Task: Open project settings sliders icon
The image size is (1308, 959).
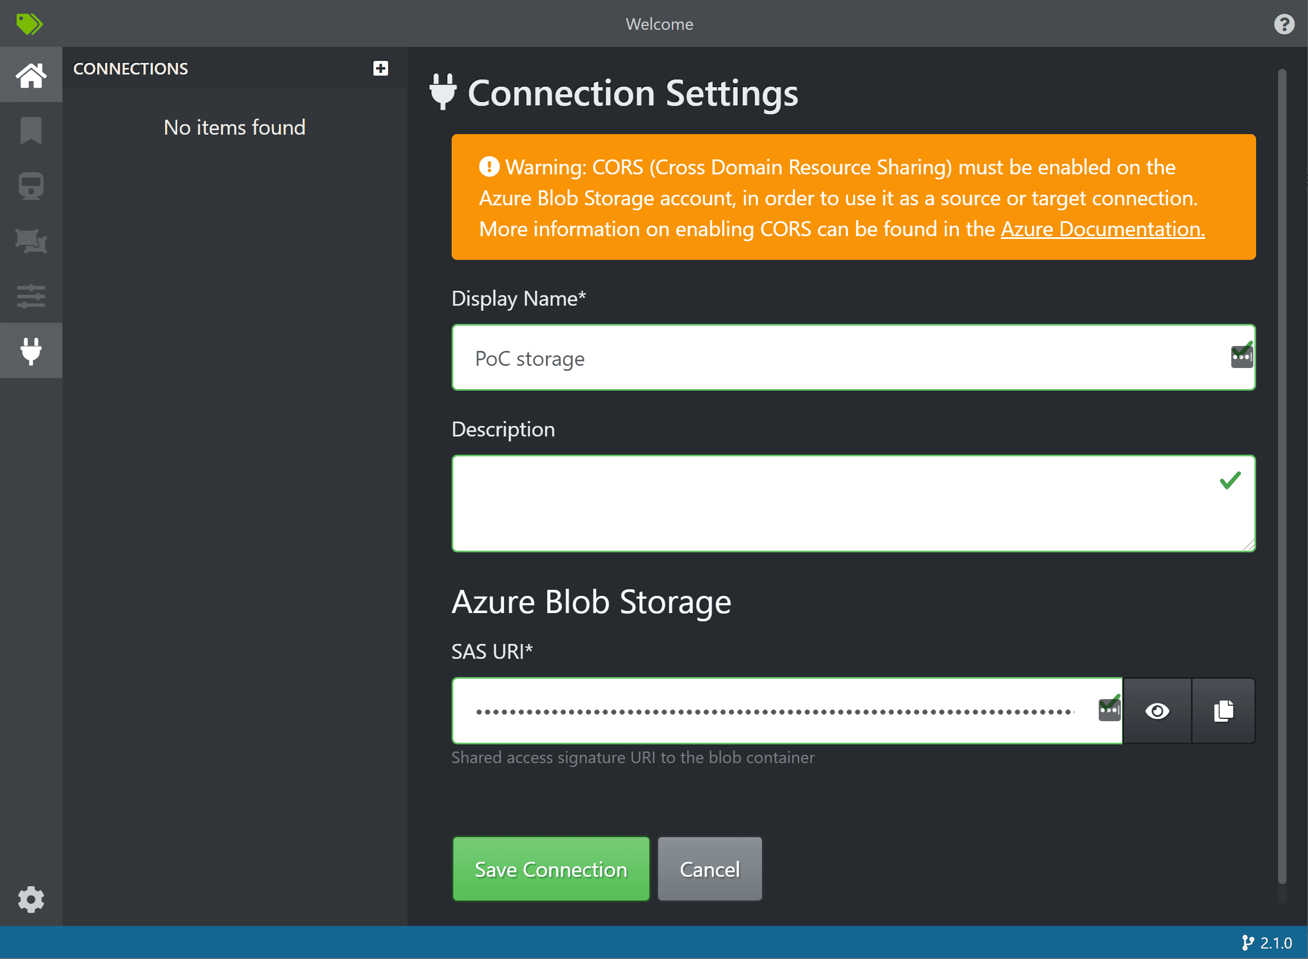Action: point(31,296)
